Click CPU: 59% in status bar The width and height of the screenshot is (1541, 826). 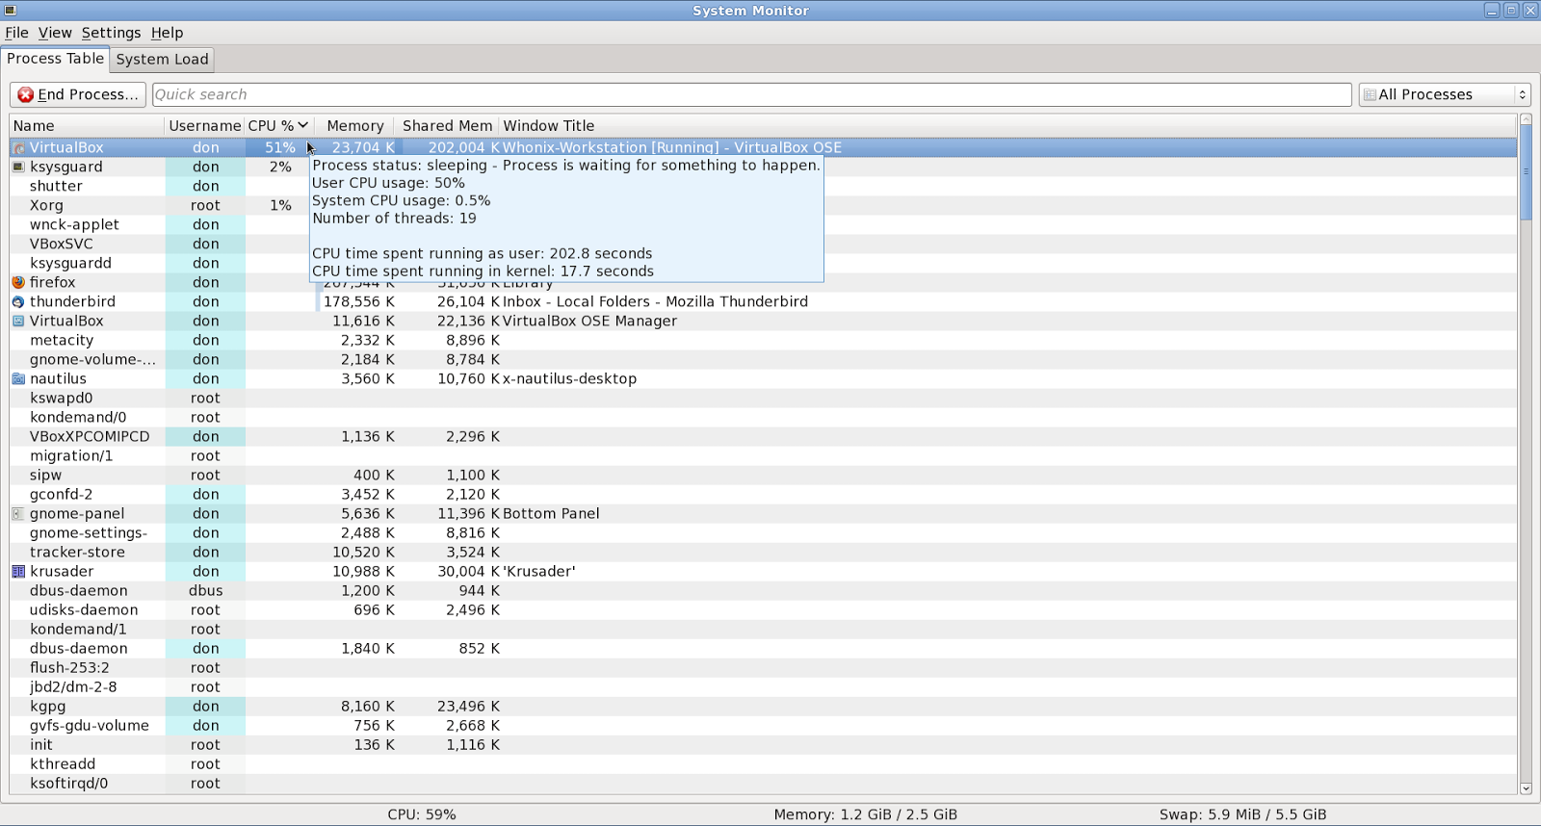tap(422, 814)
